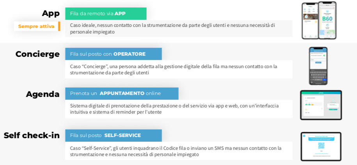Screen dimensions: 357x165
Task: Open the 'Self check-in' section heading
Action: pyautogui.click(x=32, y=135)
